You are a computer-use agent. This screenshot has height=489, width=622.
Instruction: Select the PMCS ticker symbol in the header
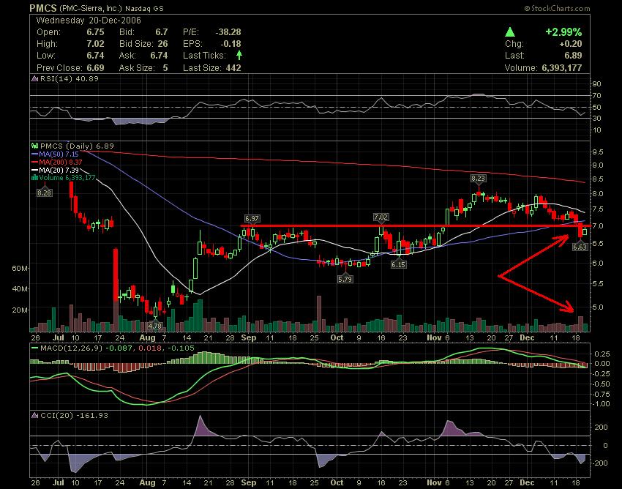click(x=43, y=8)
